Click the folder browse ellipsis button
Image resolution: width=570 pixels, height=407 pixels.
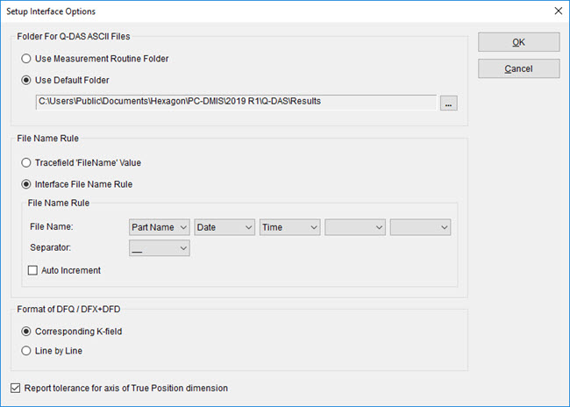pos(449,103)
